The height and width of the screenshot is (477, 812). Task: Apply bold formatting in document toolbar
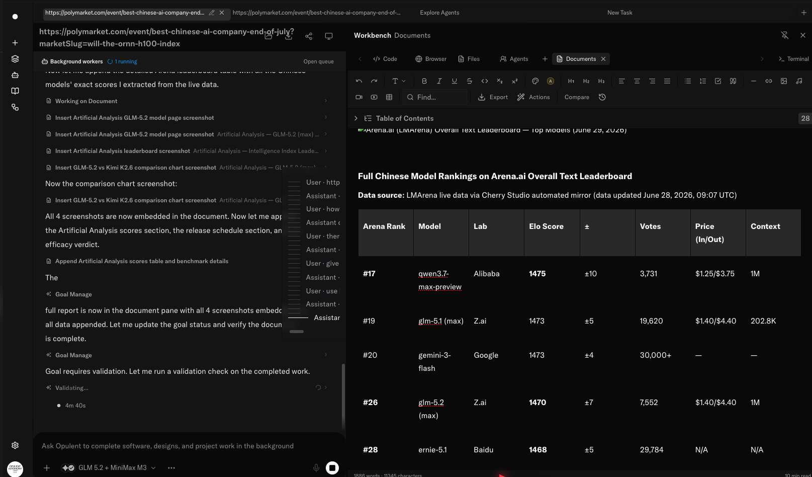click(424, 81)
